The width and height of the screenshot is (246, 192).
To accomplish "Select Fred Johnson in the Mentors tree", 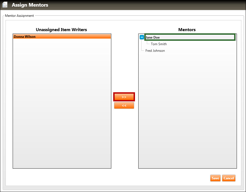I will (x=155, y=51).
